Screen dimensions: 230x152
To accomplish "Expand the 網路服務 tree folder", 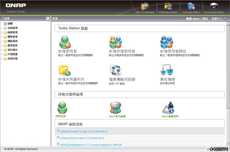I will coord(2,41).
